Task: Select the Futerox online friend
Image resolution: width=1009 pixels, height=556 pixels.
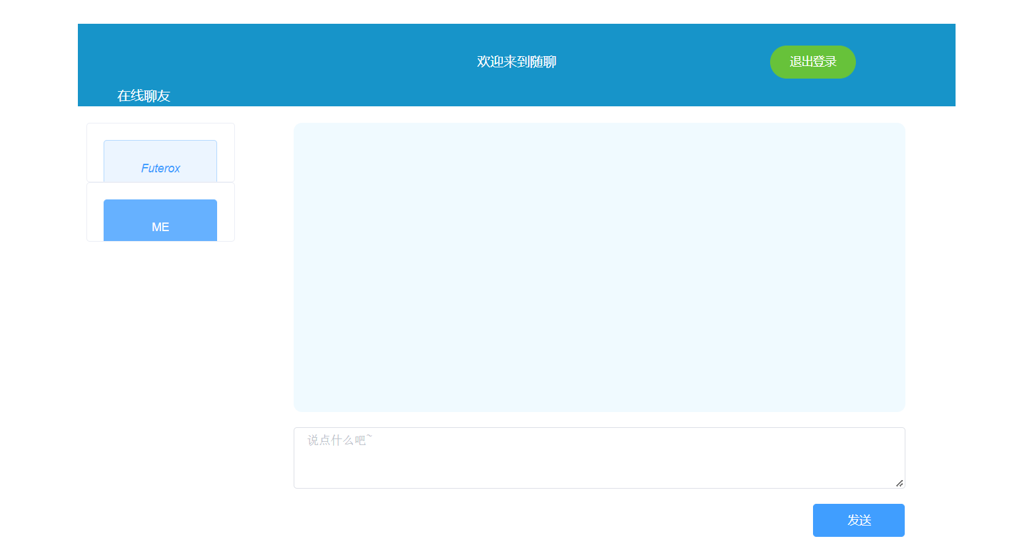Action: (160, 161)
